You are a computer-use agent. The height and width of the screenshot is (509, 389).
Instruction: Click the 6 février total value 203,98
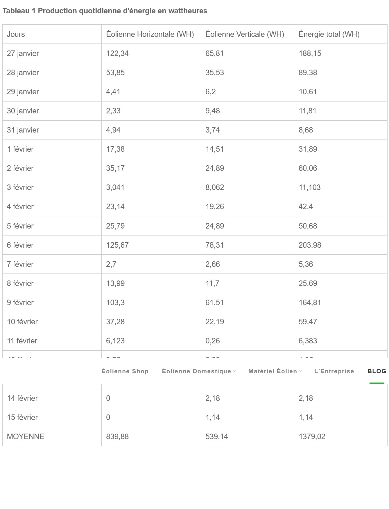point(310,245)
